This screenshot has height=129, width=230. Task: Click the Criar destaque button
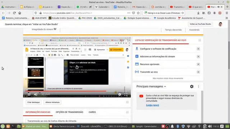33,102
